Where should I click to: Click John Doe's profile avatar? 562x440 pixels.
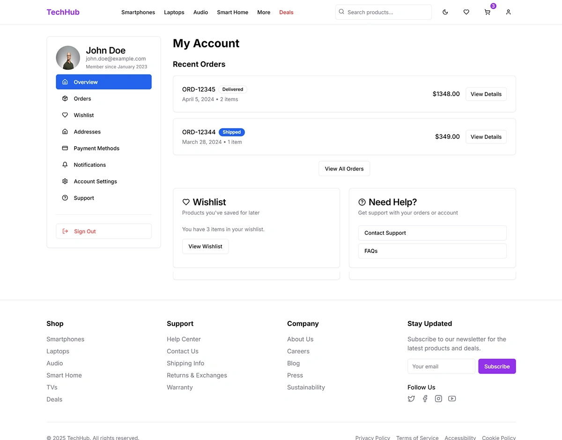[68, 58]
